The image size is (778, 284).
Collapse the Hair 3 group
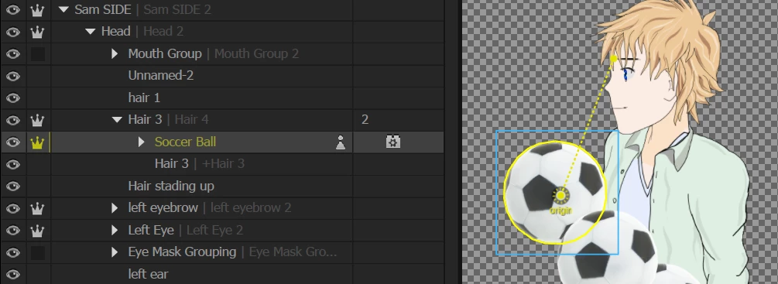point(117,120)
